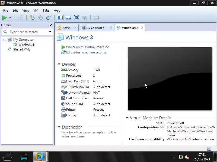Select the Windows 8 tab
This screenshot has width=217, height=162.
click(130, 28)
